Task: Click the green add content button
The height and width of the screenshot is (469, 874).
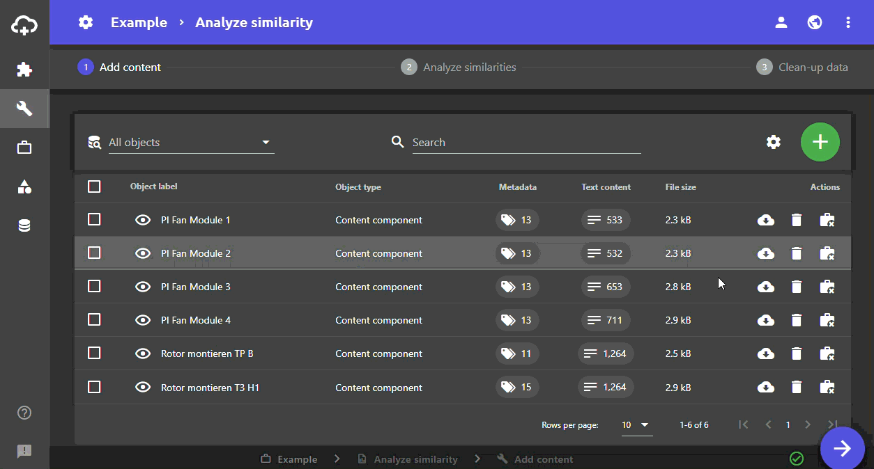Action: tap(820, 142)
